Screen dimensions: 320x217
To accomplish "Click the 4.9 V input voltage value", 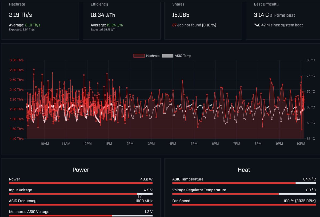I will click(148, 190).
